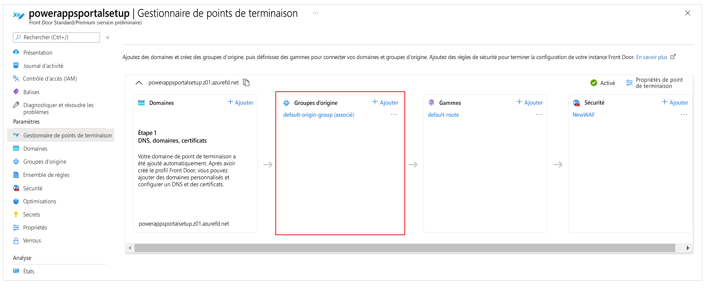
Task: Click the endpoint properties sliders icon
Action: click(629, 83)
